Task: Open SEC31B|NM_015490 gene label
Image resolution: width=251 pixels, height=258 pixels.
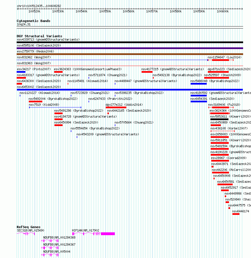Action: (x=31, y=231)
